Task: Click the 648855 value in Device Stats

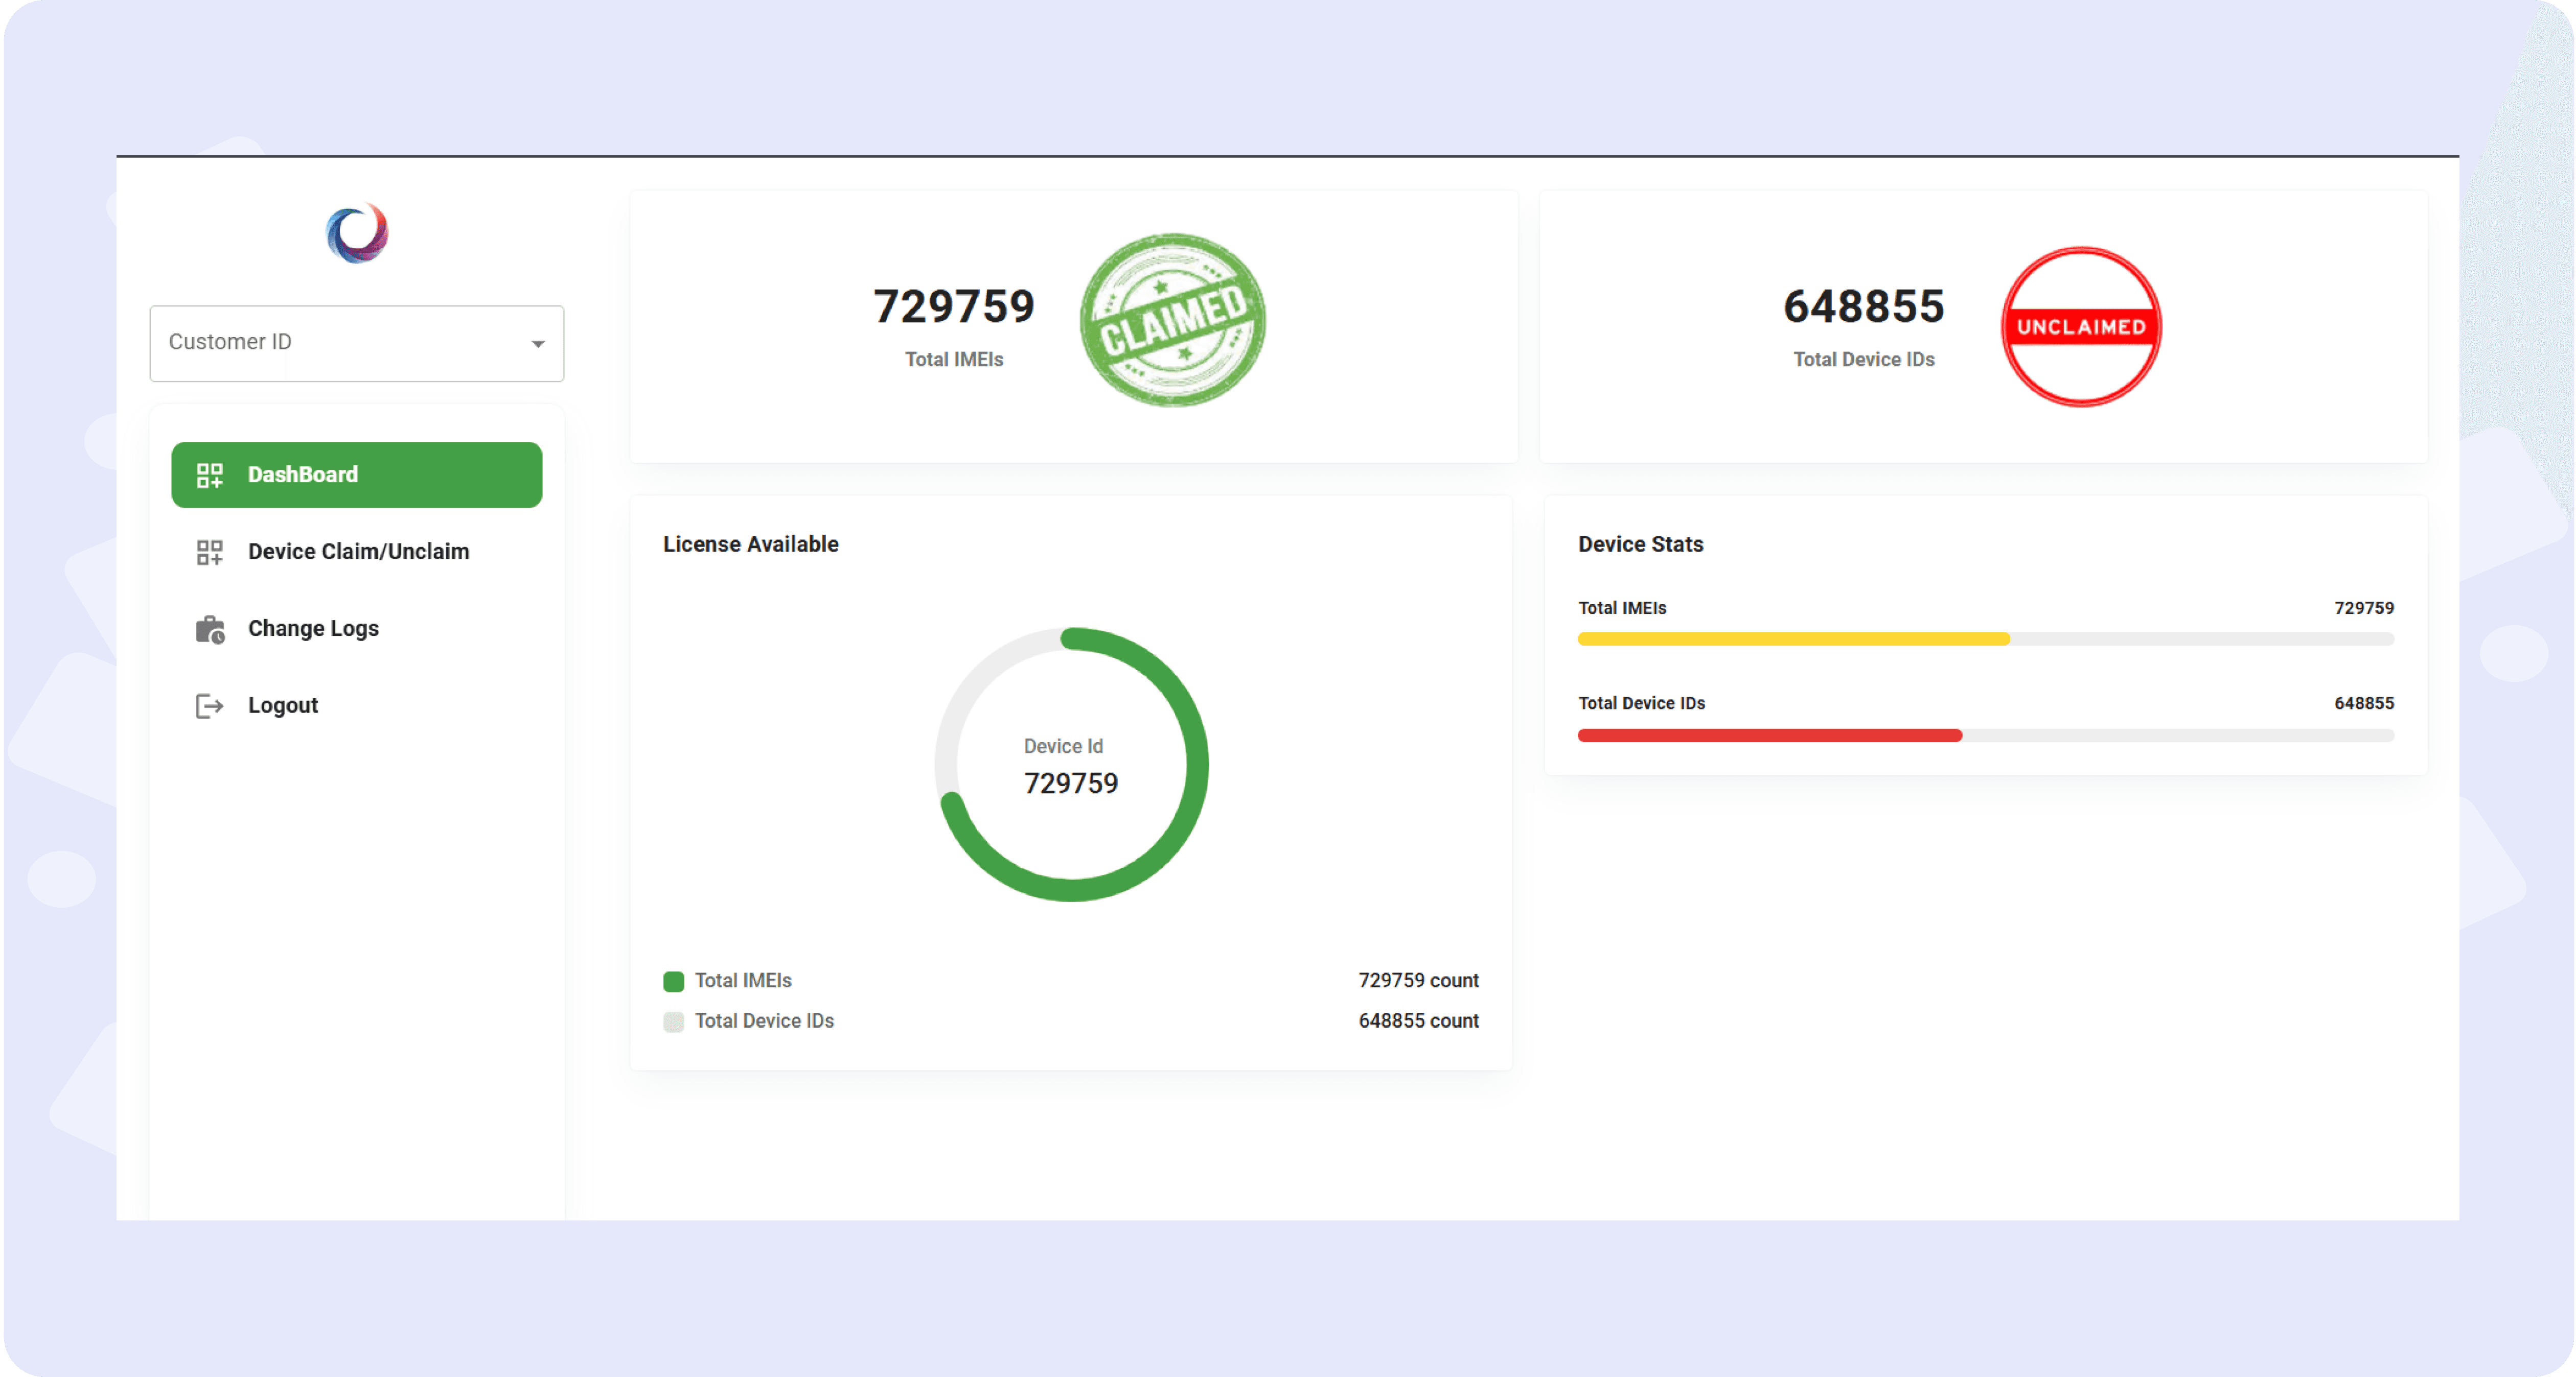Action: click(2364, 703)
